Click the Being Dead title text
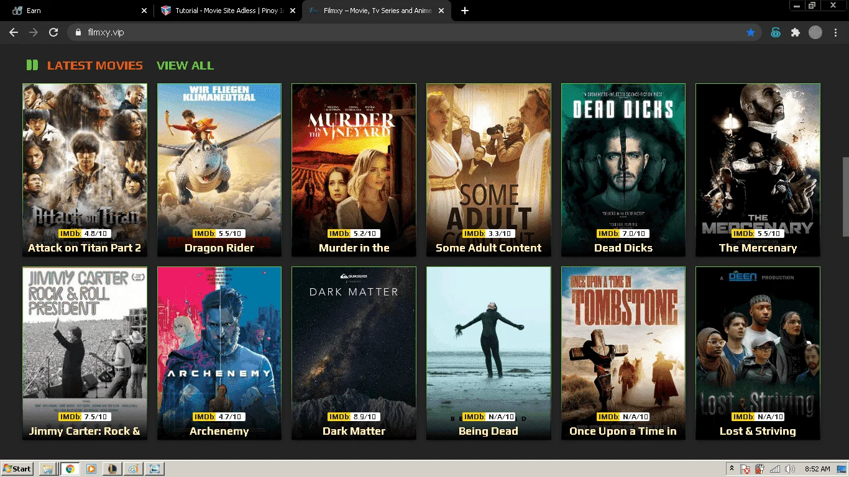 [x=489, y=431]
